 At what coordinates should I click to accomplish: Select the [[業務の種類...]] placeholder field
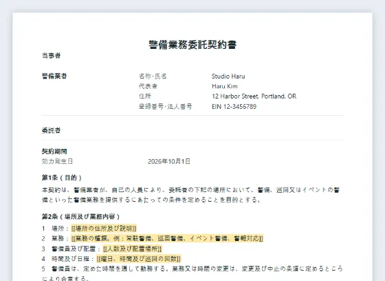167,238
